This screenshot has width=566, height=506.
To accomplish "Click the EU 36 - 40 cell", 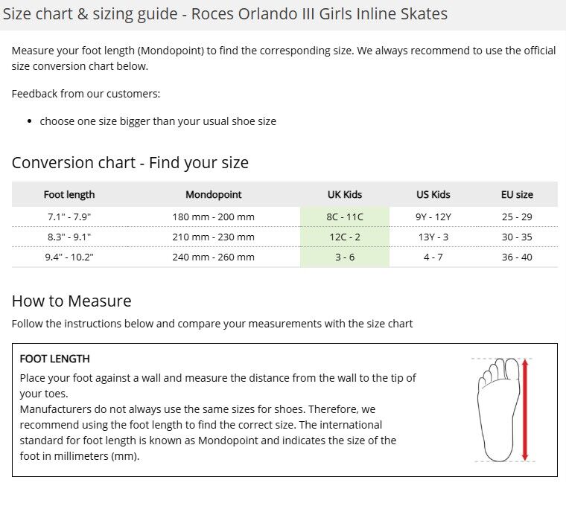I will point(517,257).
